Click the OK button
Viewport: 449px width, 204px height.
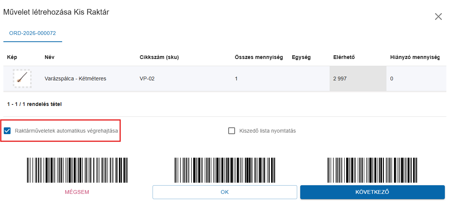(225, 192)
